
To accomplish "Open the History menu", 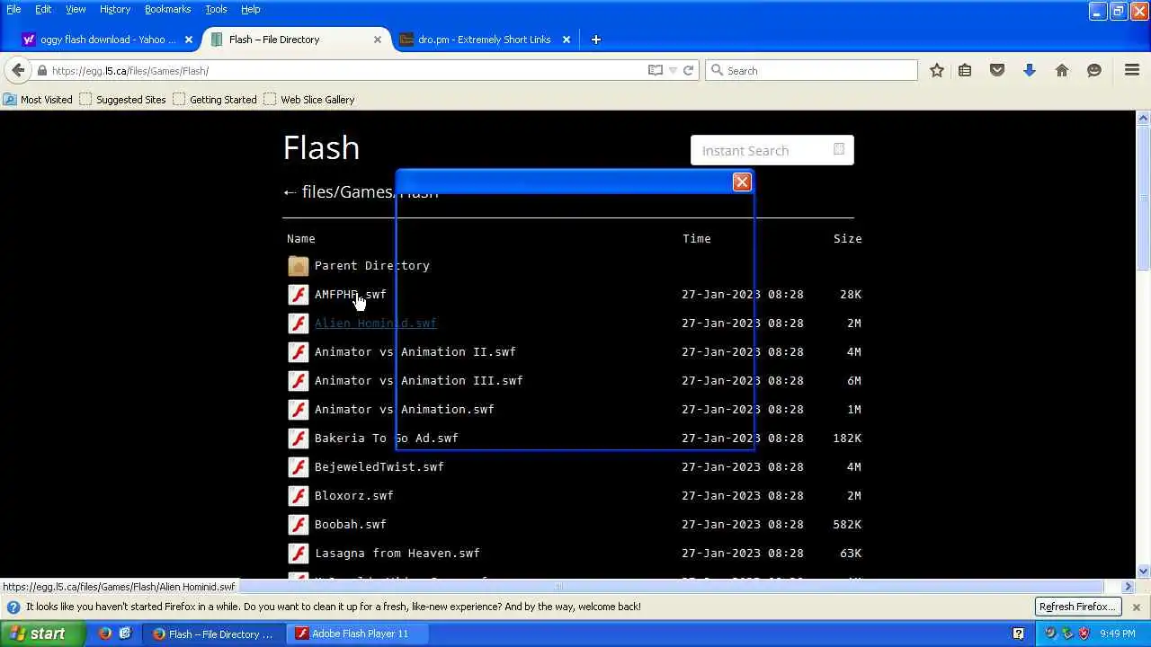I will click(x=115, y=9).
